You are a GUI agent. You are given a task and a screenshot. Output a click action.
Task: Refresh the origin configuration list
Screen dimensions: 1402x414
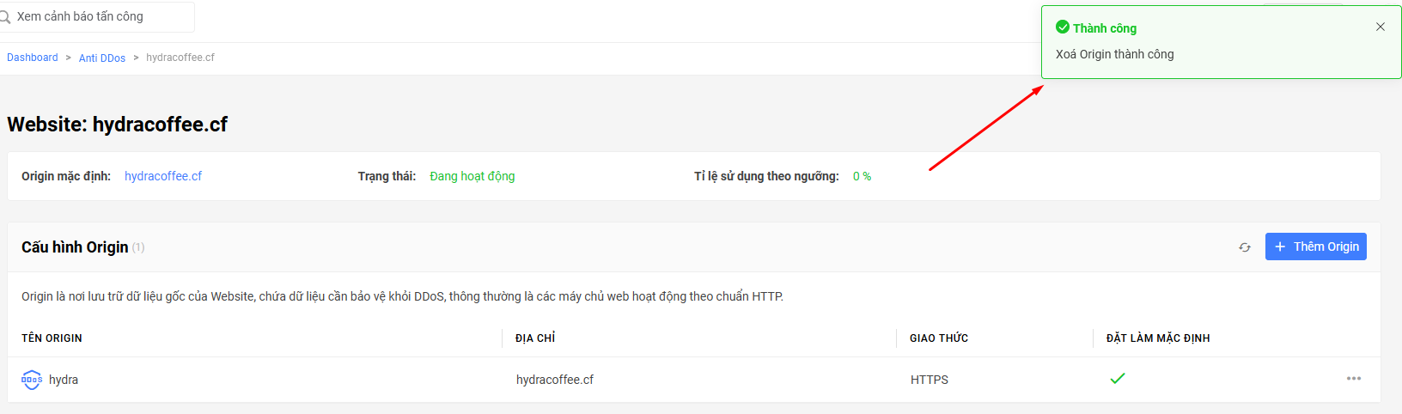(1245, 247)
